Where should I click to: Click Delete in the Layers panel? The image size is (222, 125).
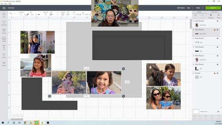pyautogui.click(x=219, y=16)
